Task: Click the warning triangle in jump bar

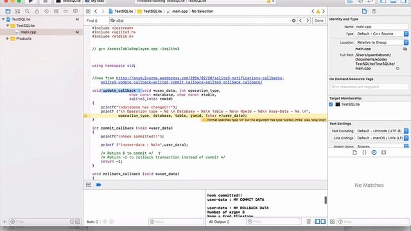Action: click(x=318, y=12)
